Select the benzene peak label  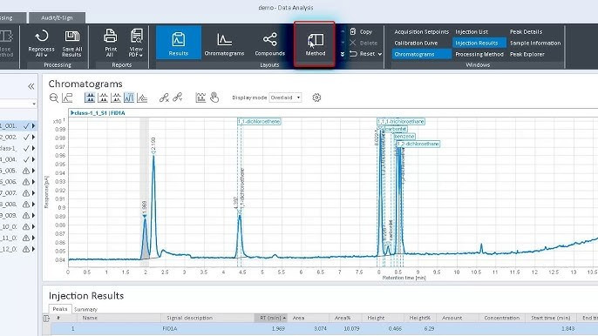[x=404, y=137]
